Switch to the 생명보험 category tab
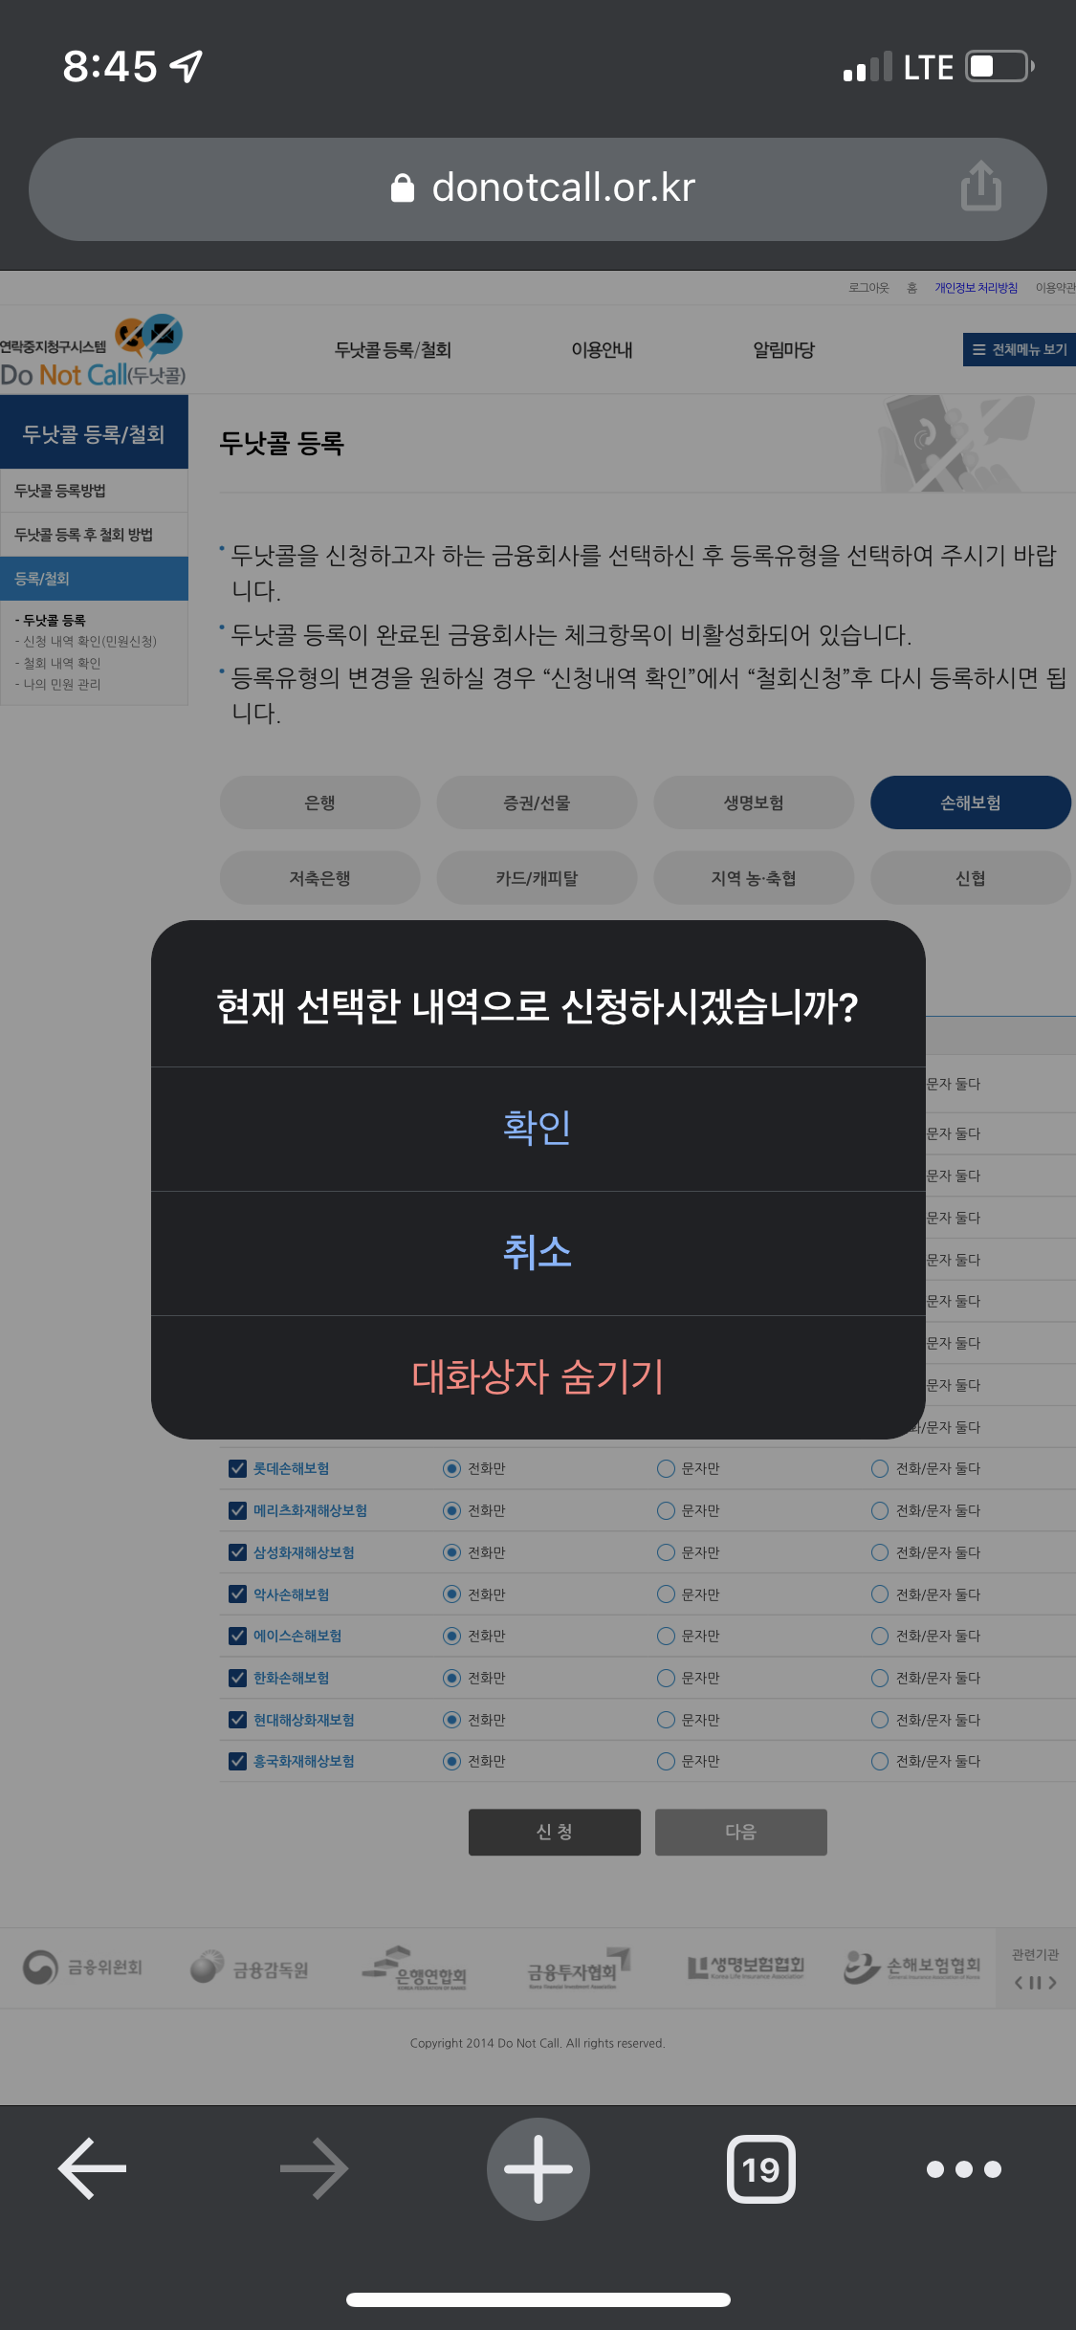Viewport: 1076px width, 2330px height. coord(754,802)
